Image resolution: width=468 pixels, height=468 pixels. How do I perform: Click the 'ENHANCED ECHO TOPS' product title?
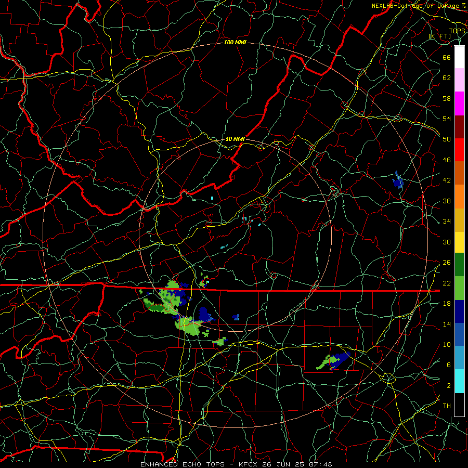[x=182, y=464]
